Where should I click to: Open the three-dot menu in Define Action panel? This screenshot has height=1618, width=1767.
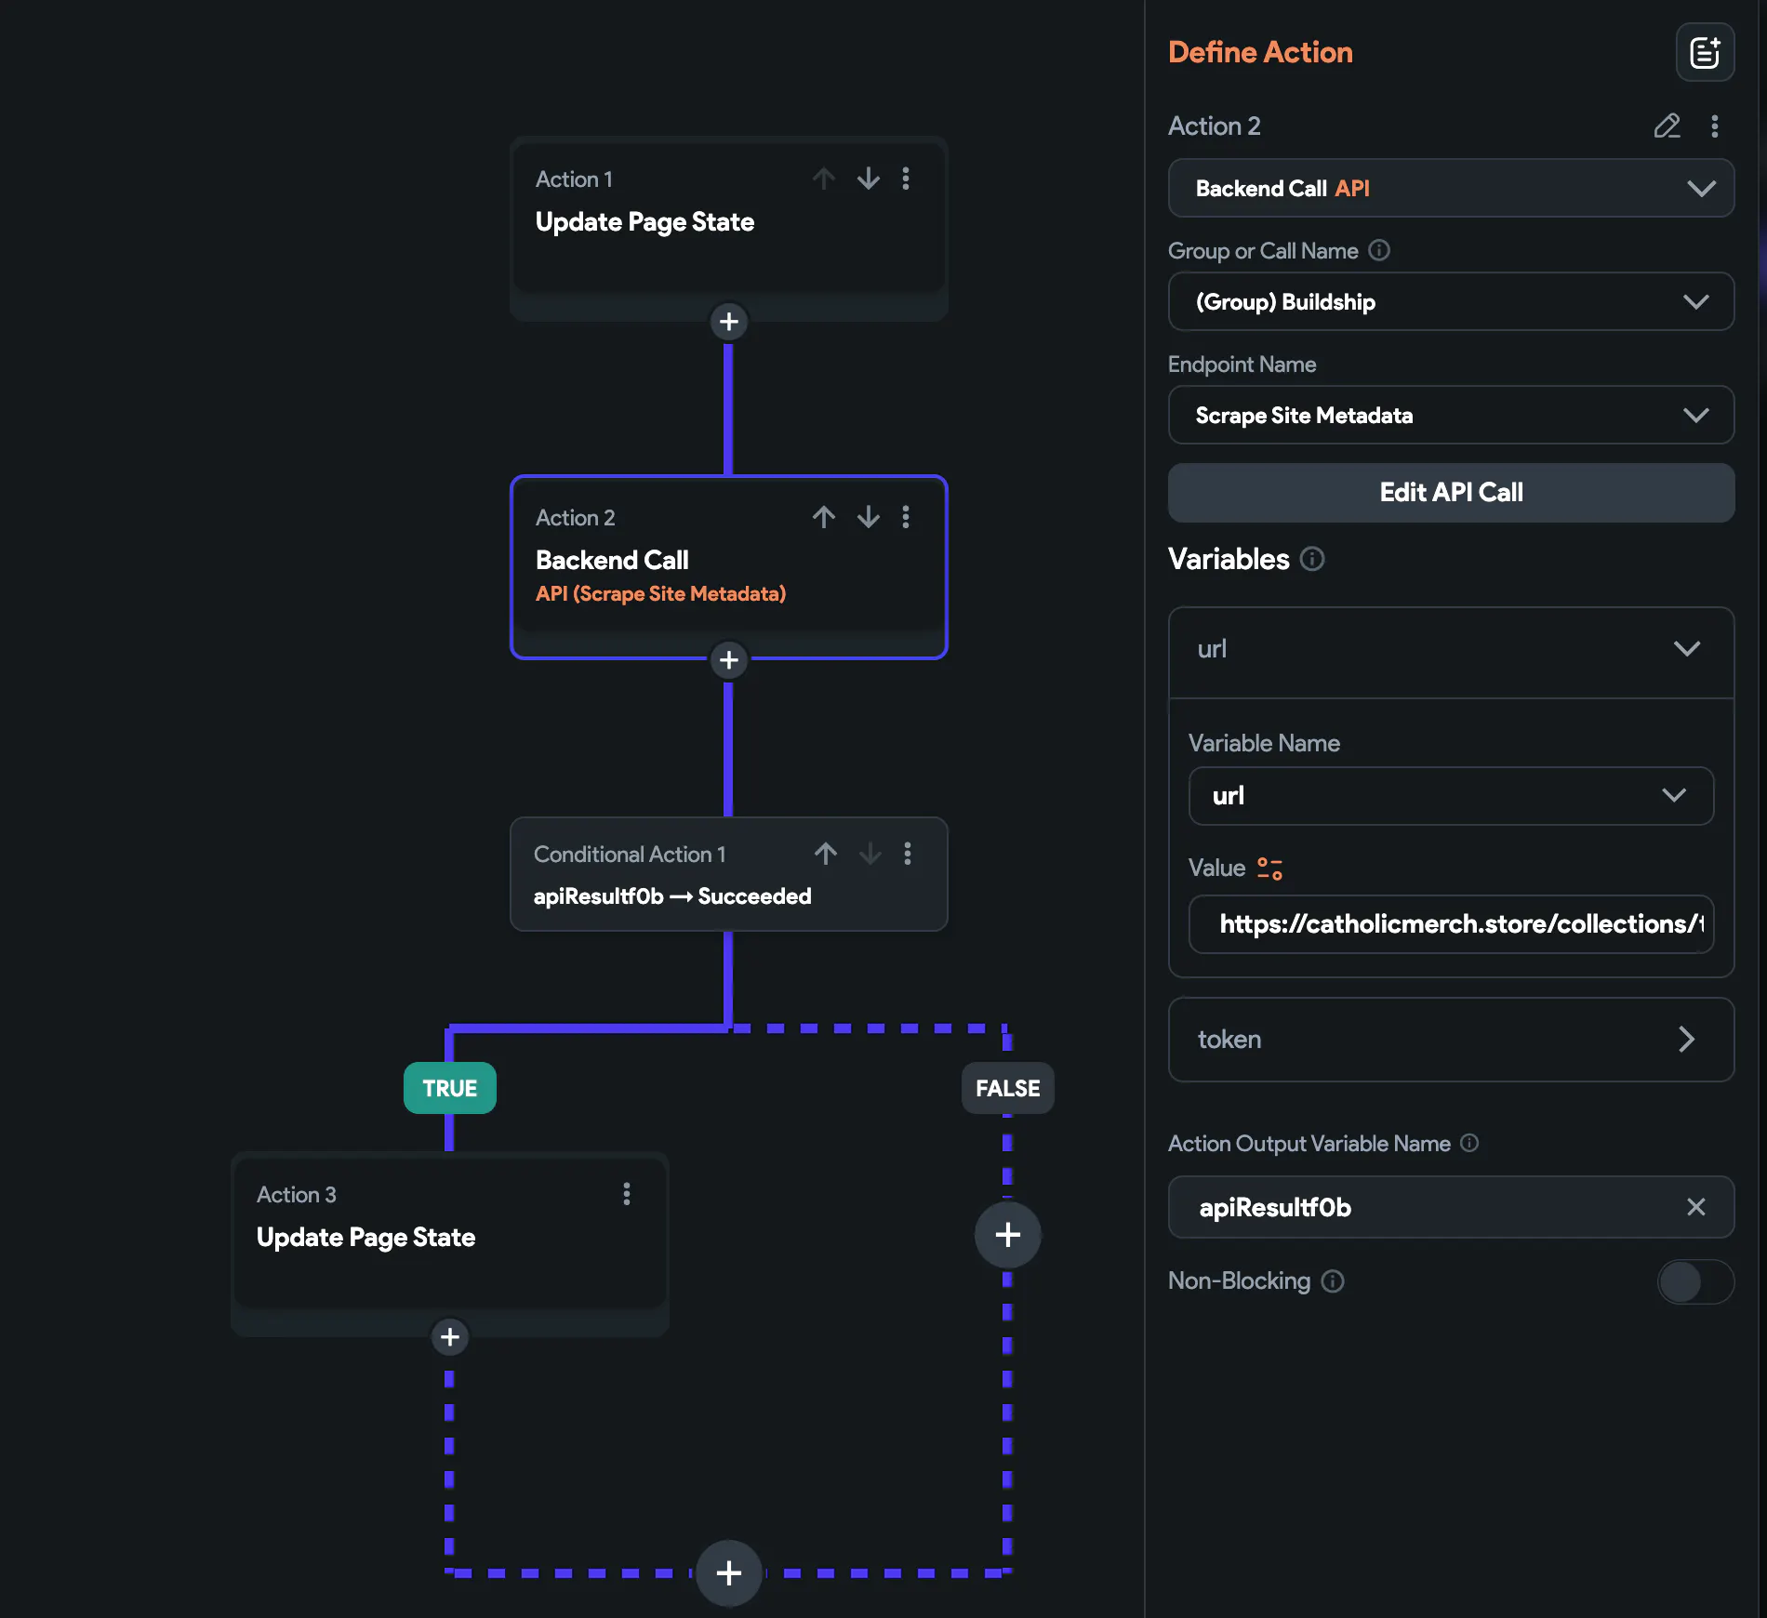pos(1715,126)
